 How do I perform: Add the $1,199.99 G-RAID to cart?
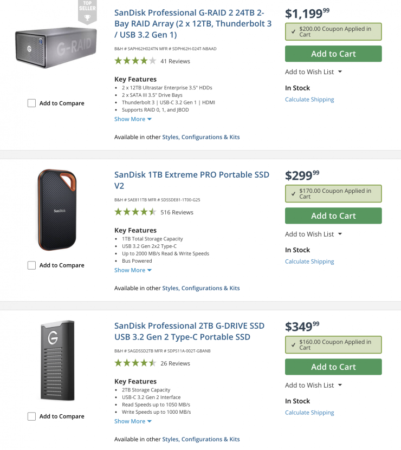pyautogui.click(x=333, y=54)
